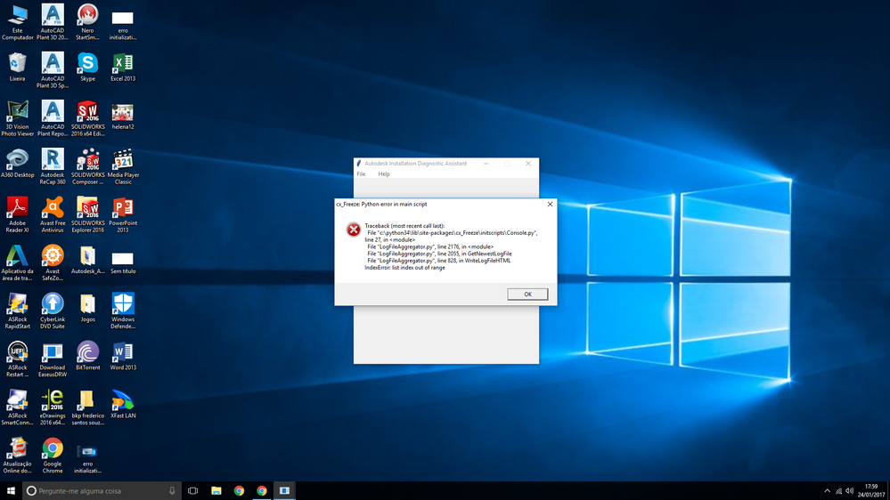Viewport: 890px width, 500px height.
Task: Select ASRock SmartConnect icon
Action: click(18, 407)
